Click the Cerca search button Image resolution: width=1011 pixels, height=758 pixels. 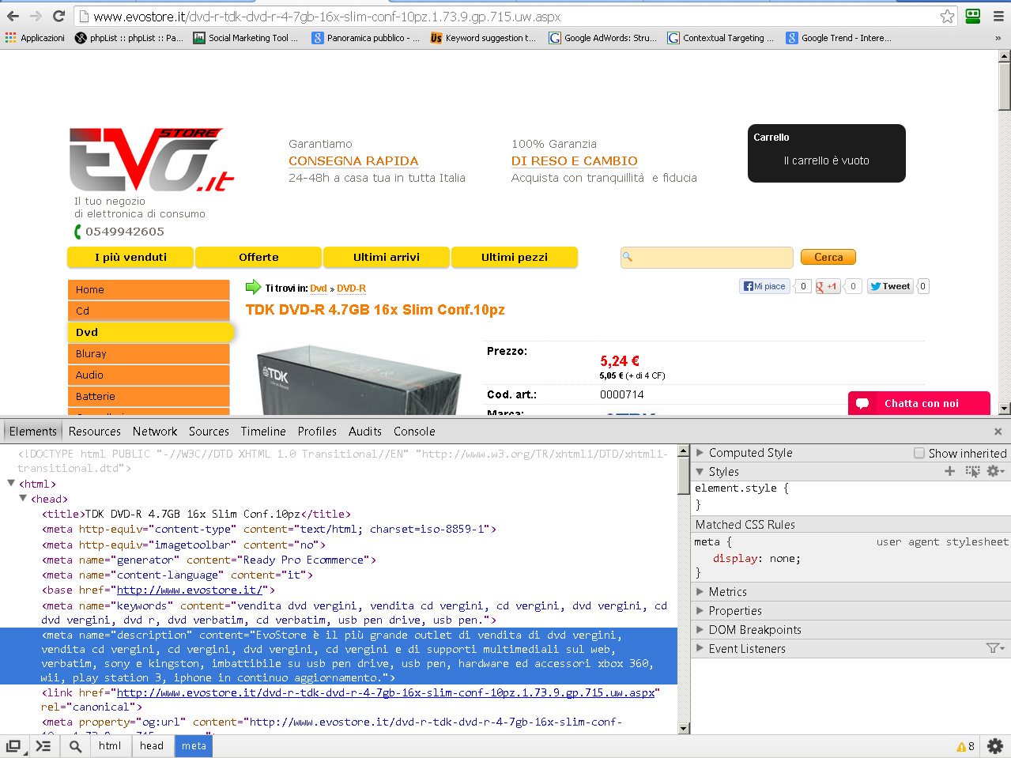click(828, 257)
